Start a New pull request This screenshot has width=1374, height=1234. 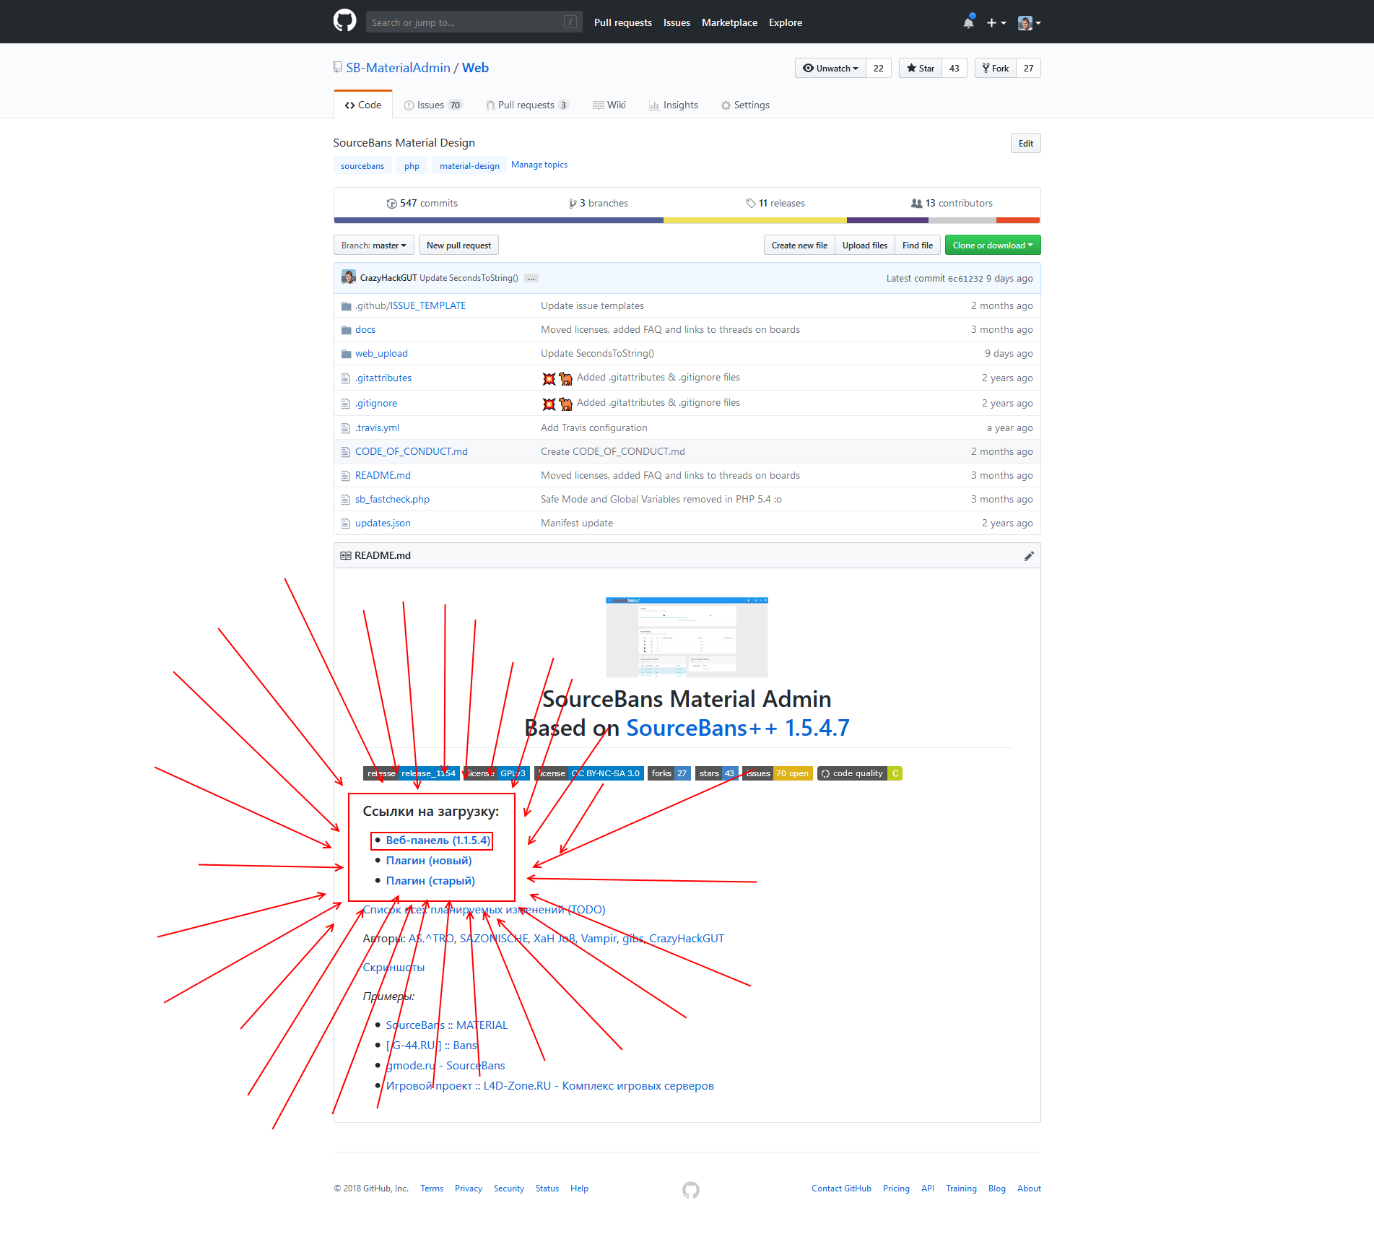coord(458,245)
